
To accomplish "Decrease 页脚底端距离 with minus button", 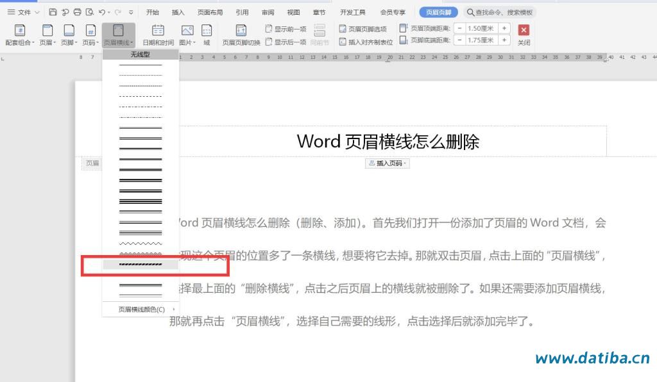I will tap(459, 40).
